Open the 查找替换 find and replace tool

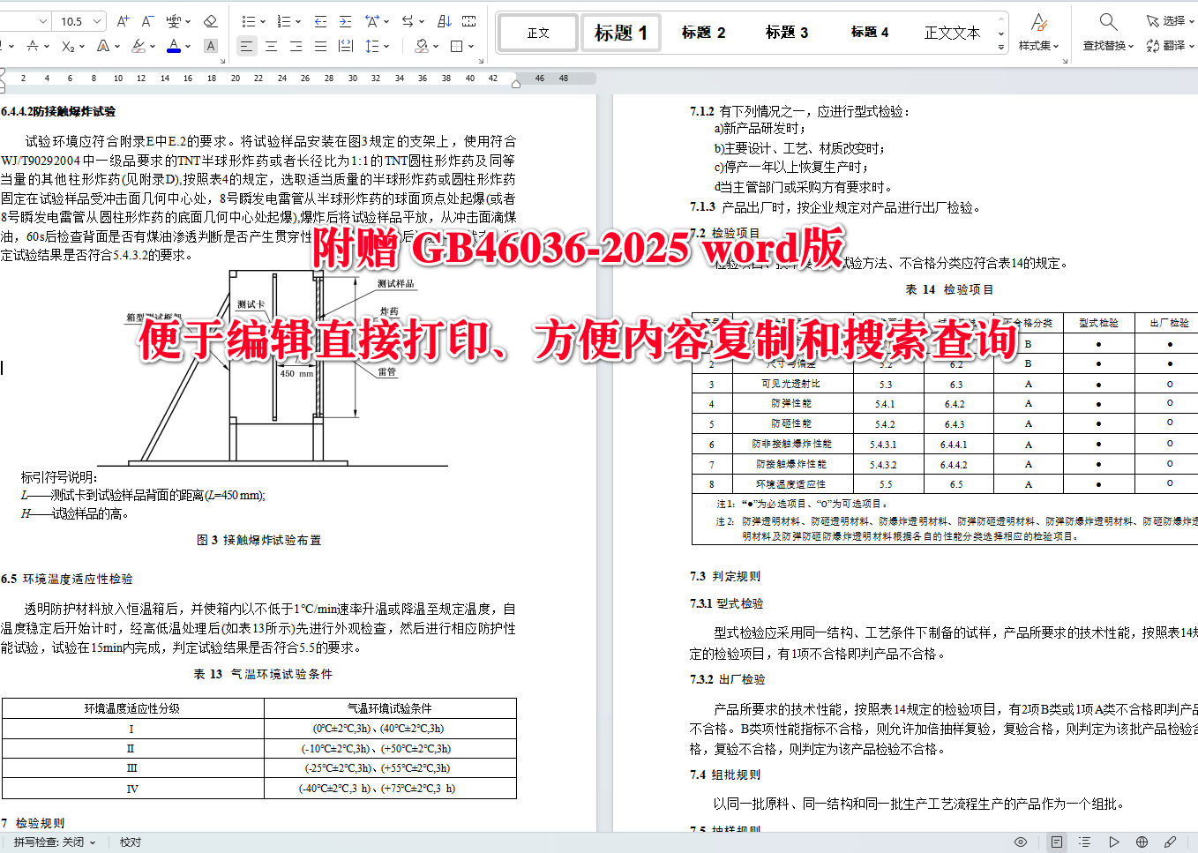[x=1108, y=32]
